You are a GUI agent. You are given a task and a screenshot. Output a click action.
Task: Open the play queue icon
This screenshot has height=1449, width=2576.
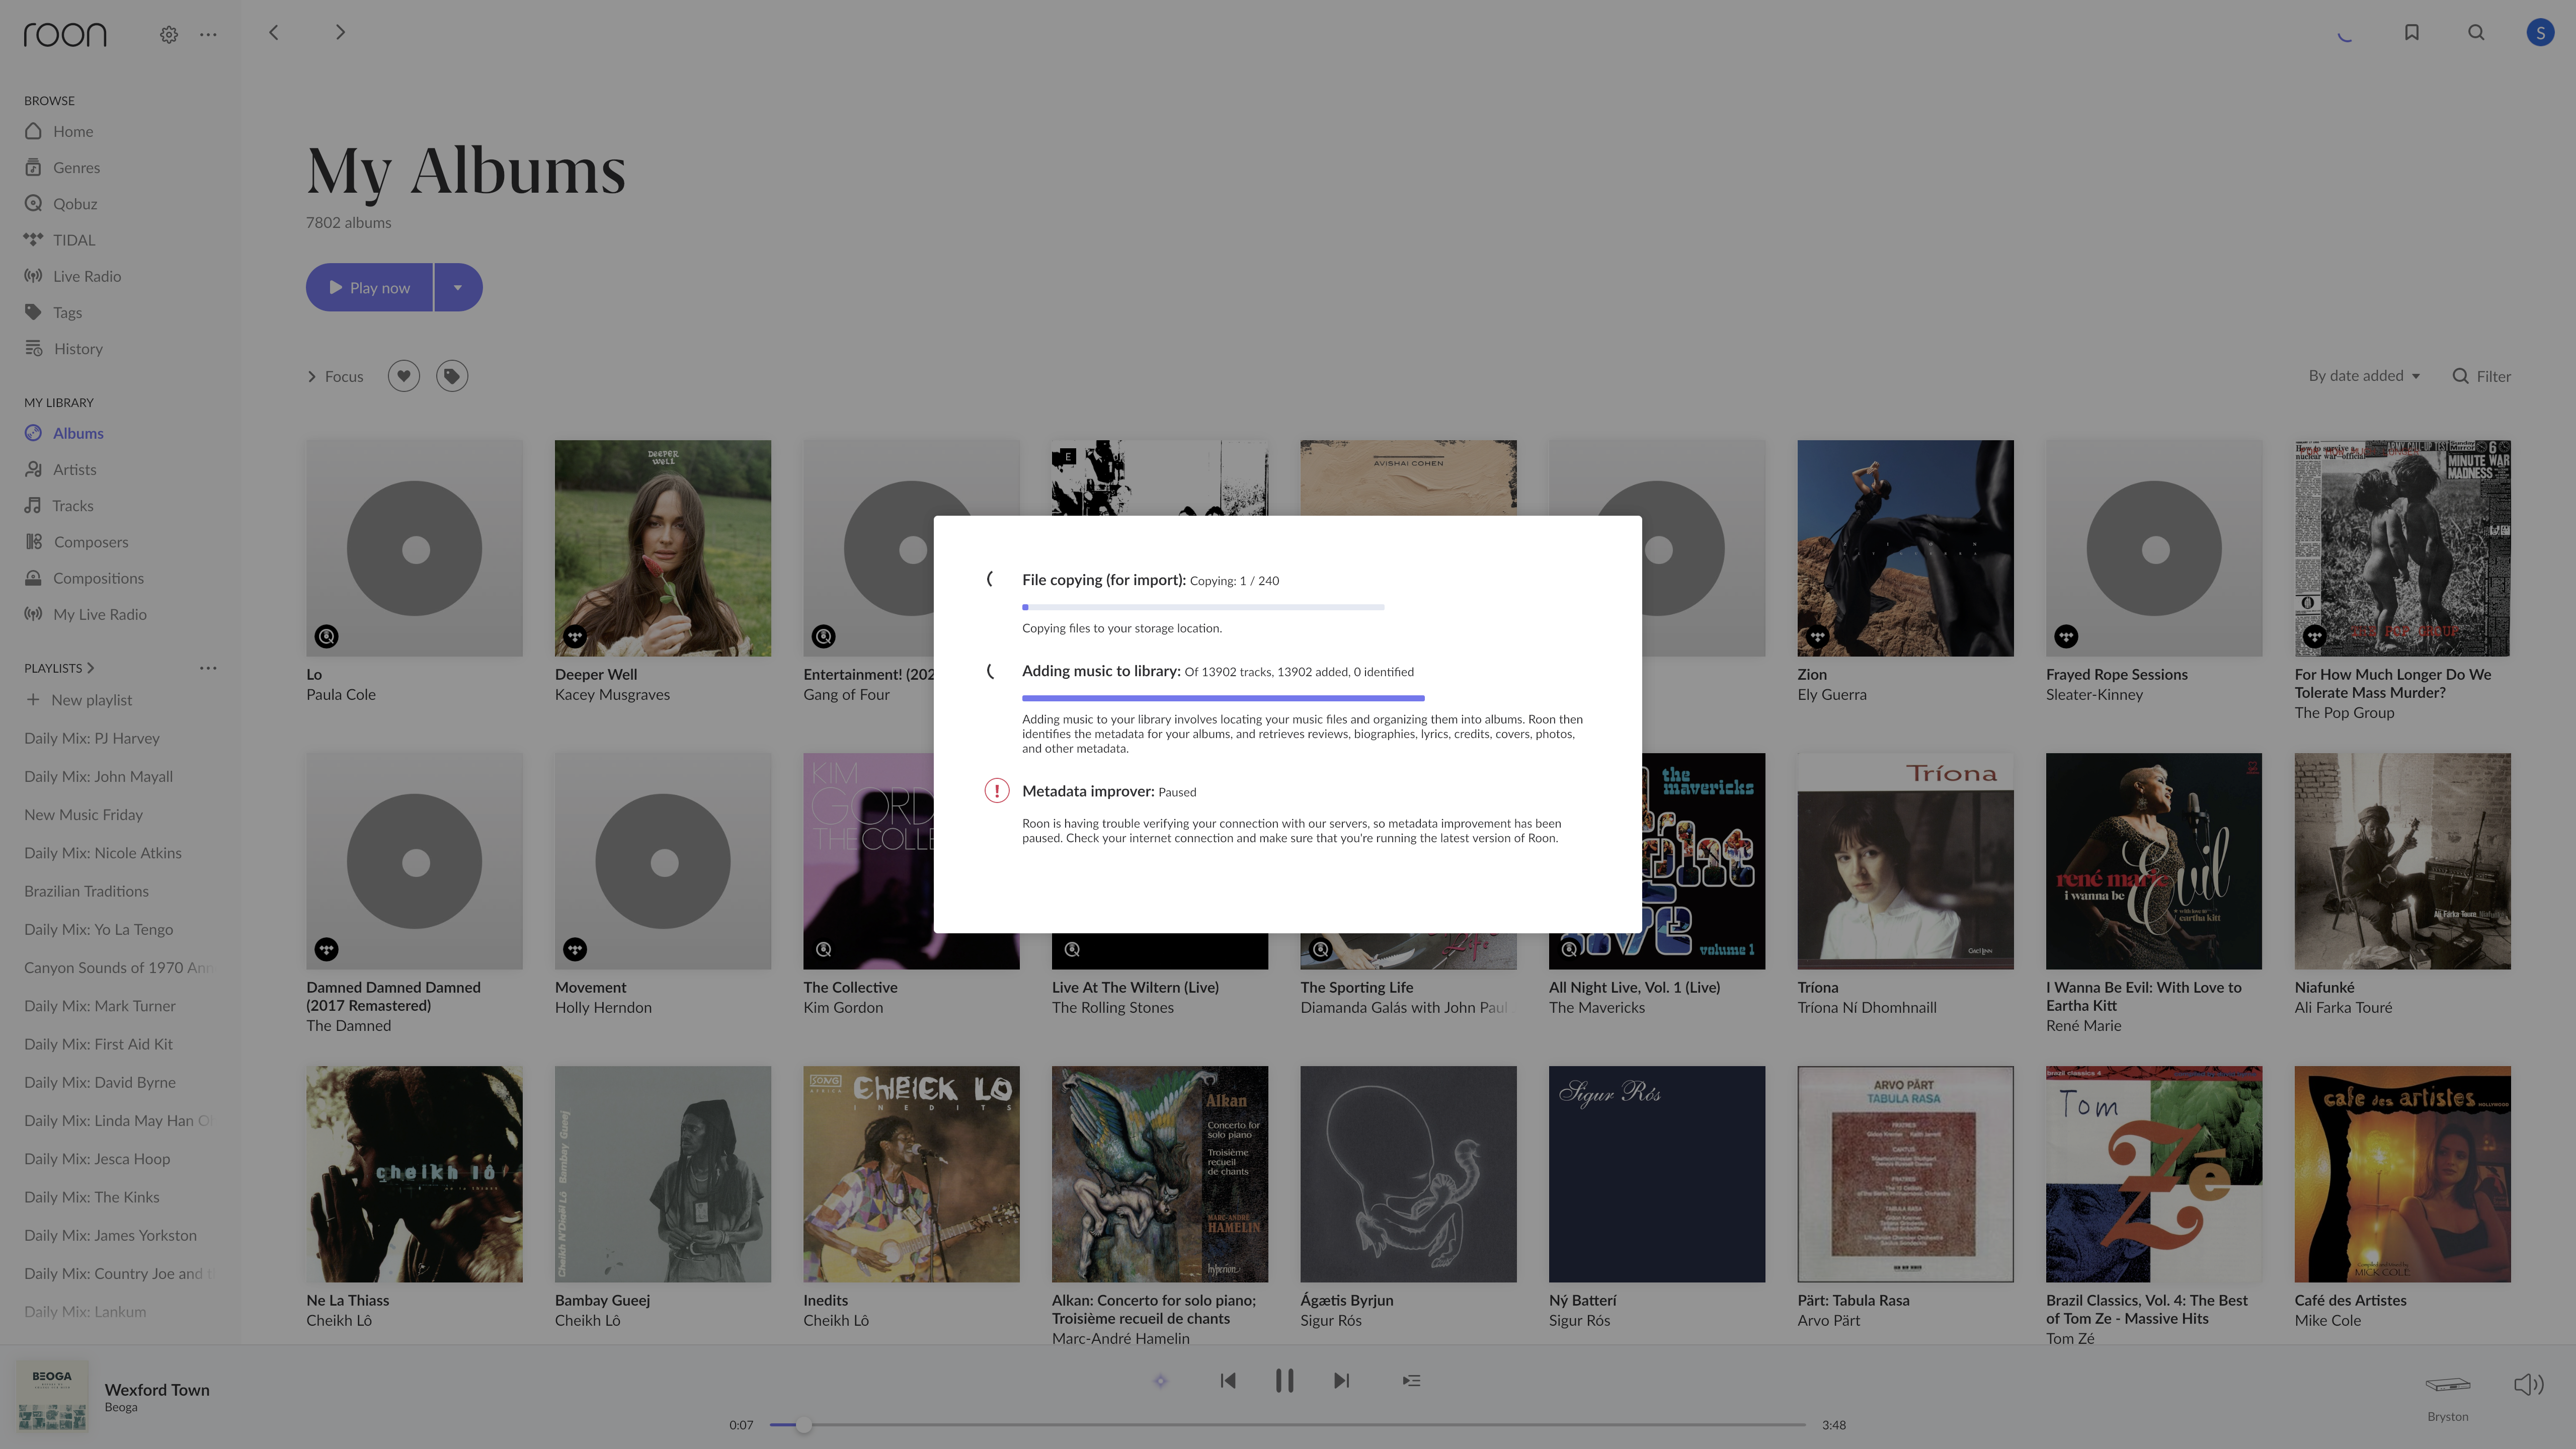(1411, 1381)
